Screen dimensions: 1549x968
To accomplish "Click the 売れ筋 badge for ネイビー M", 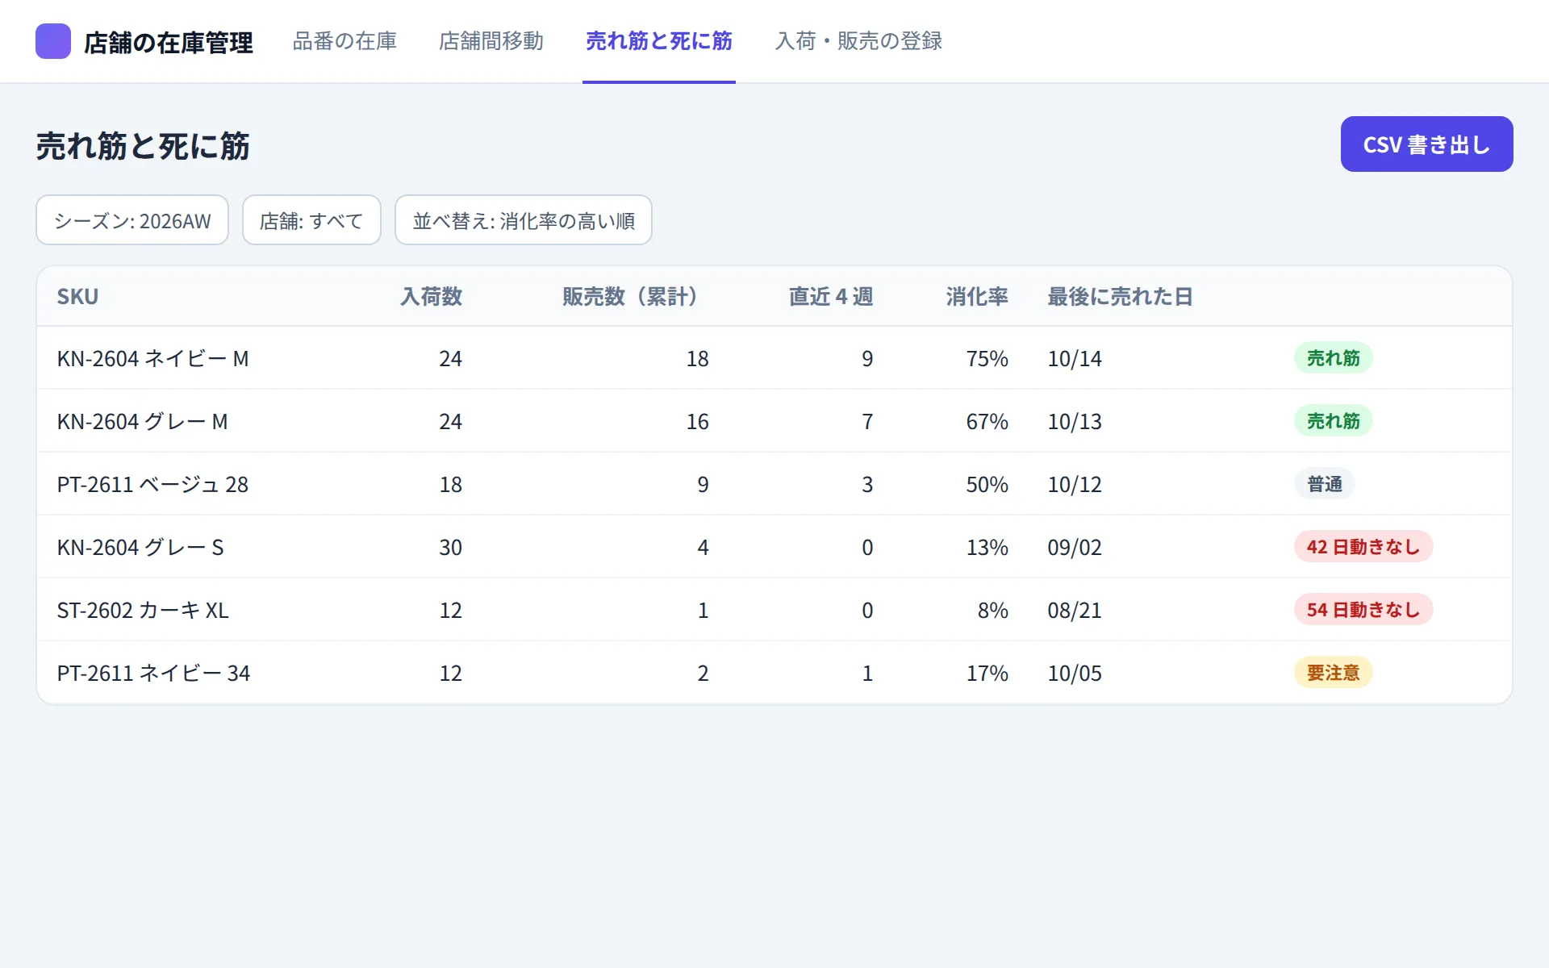I will (1334, 358).
